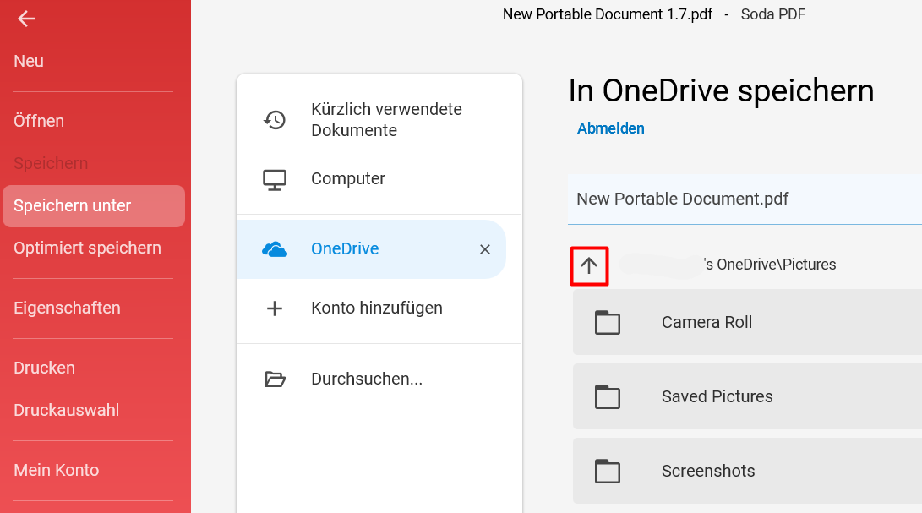Screen dimensions: 922x513
Task: Select the OneDrive location label
Action: click(x=345, y=248)
